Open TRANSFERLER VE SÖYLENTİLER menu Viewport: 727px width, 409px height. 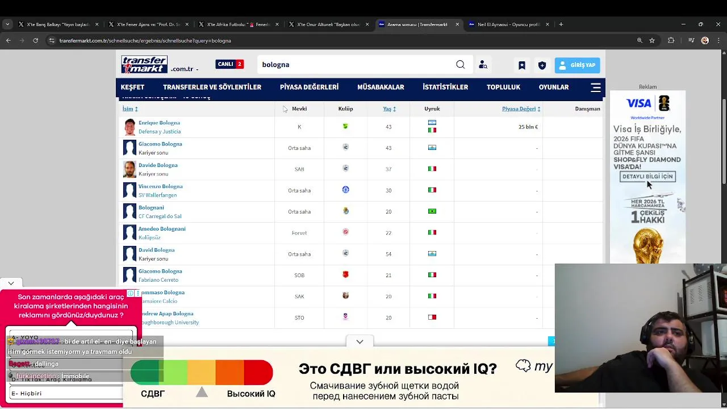pos(212,87)
